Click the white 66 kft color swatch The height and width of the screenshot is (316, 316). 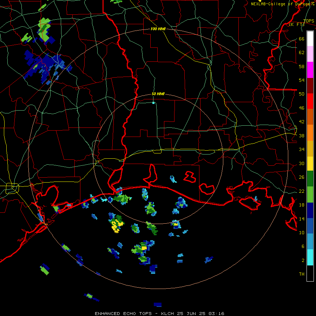coord(310,39)
